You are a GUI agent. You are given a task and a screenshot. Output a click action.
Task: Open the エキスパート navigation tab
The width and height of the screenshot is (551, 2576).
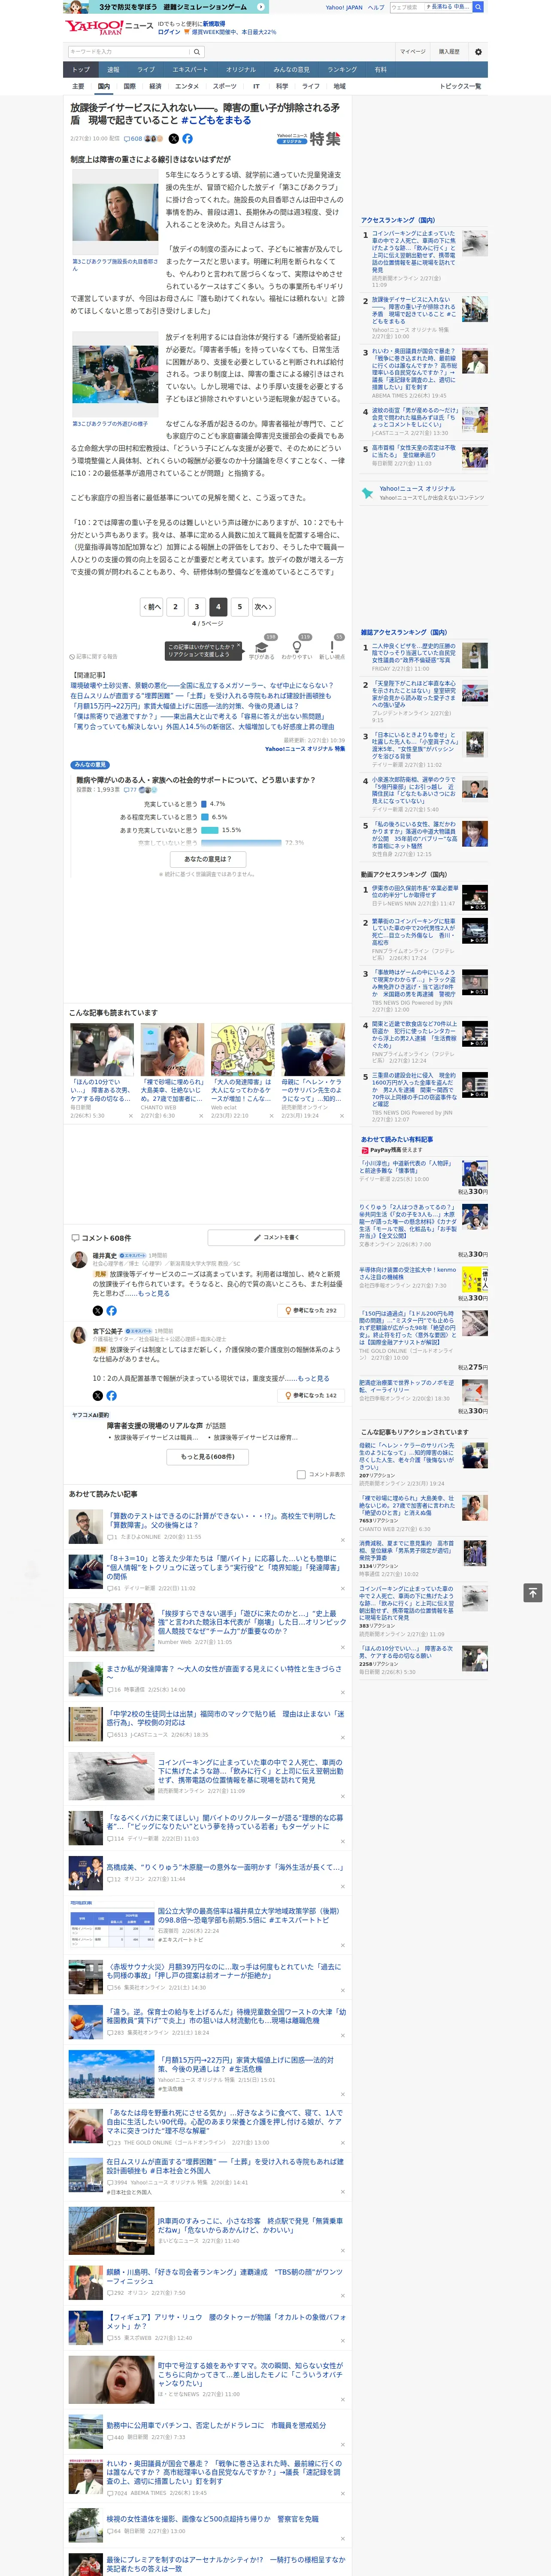(x=190, y=70)
